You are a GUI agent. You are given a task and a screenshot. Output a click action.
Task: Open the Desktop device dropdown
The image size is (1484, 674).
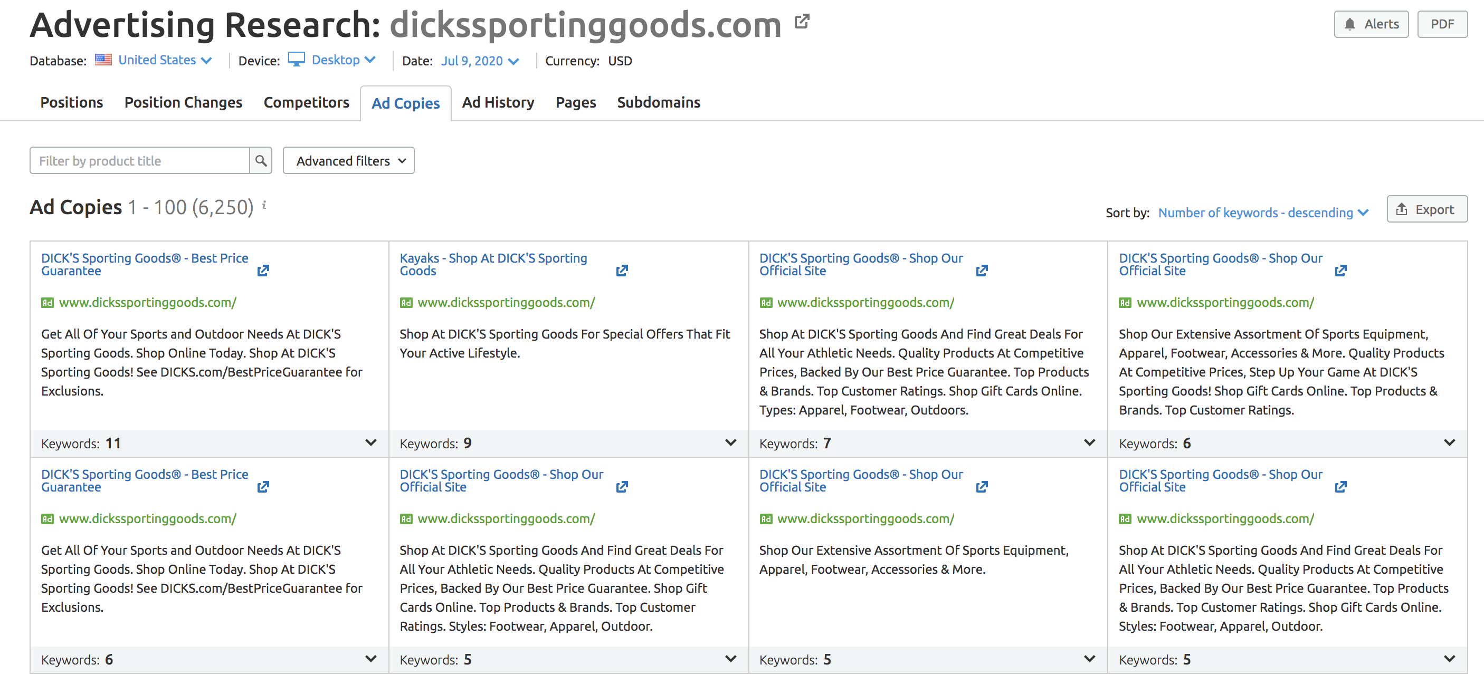pyautogui.click(x=344, y=60)
